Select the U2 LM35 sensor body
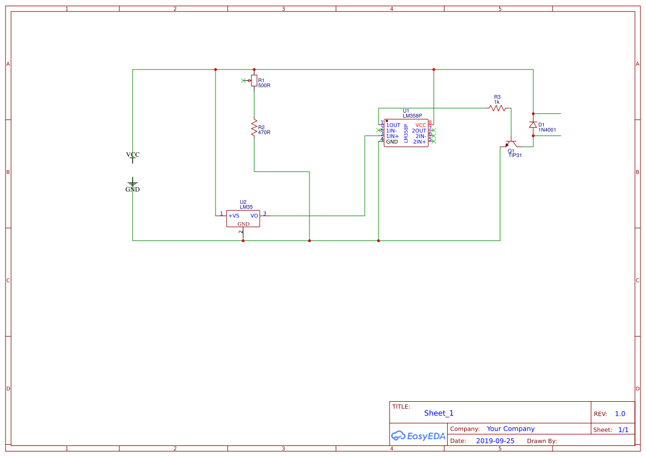The image size is (646, 457). 243,218
